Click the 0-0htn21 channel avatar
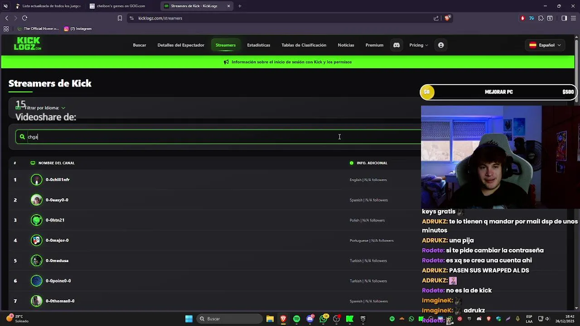580x326 pixels. coord(36,220)
